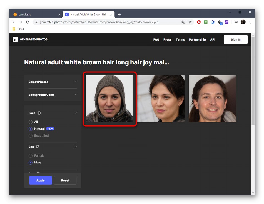Collapse the Select Photos section
The image size is (264, 204).
(x=76, y=82)
